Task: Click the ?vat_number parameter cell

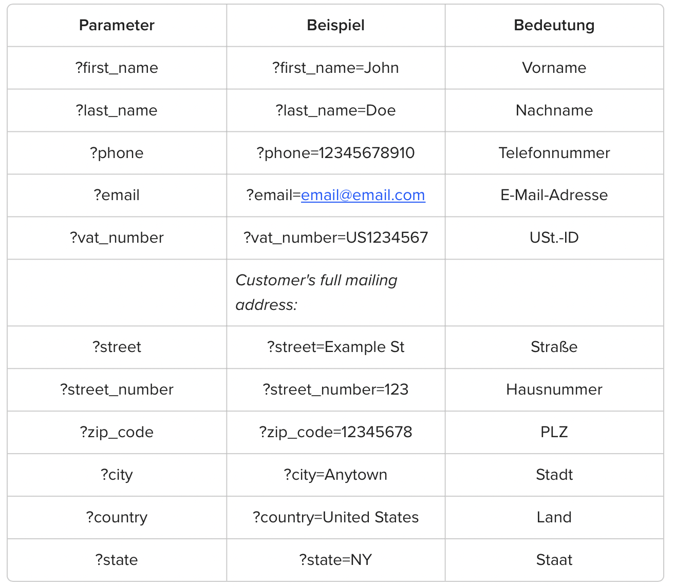Action: coord(117,238)
